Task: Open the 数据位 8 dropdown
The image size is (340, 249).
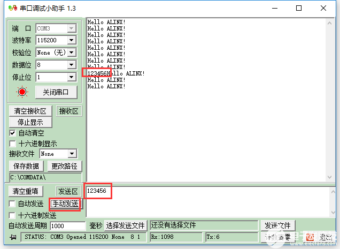Action: (71, 65)
